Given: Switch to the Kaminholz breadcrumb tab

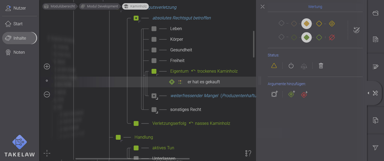Looking at the screenshot, I should pyautogui.click(x=135, y=6).
